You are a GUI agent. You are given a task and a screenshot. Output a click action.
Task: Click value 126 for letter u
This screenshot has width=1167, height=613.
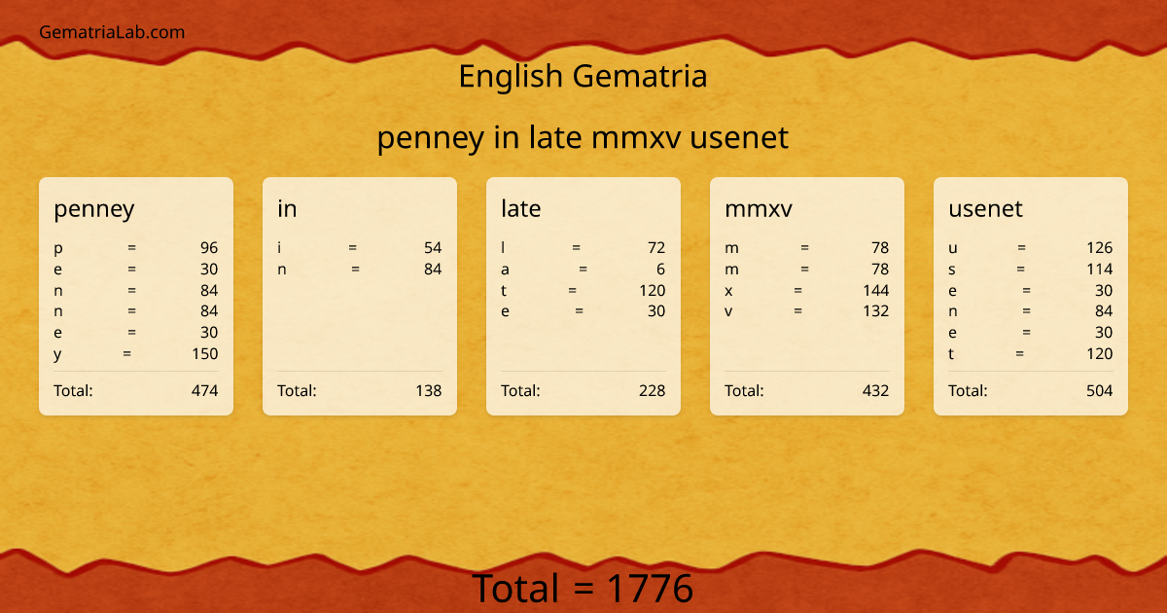click(1100, 248)
